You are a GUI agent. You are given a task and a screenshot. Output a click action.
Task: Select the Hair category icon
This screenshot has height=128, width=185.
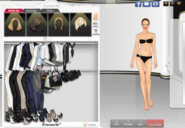(96, 17)
